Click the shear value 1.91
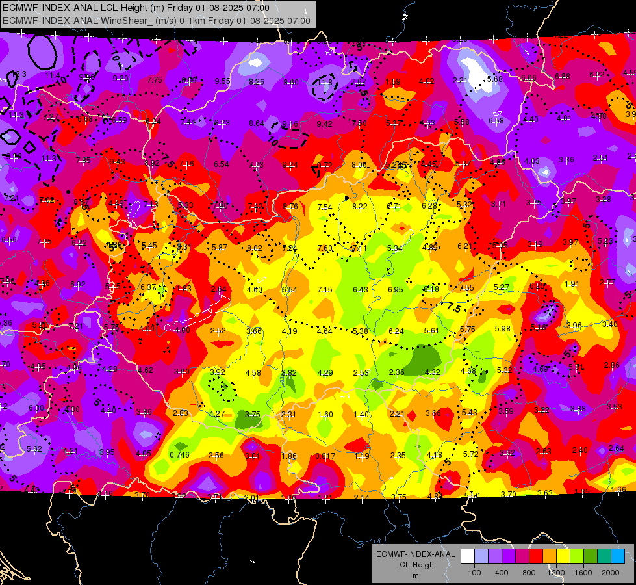 (572, 284)
